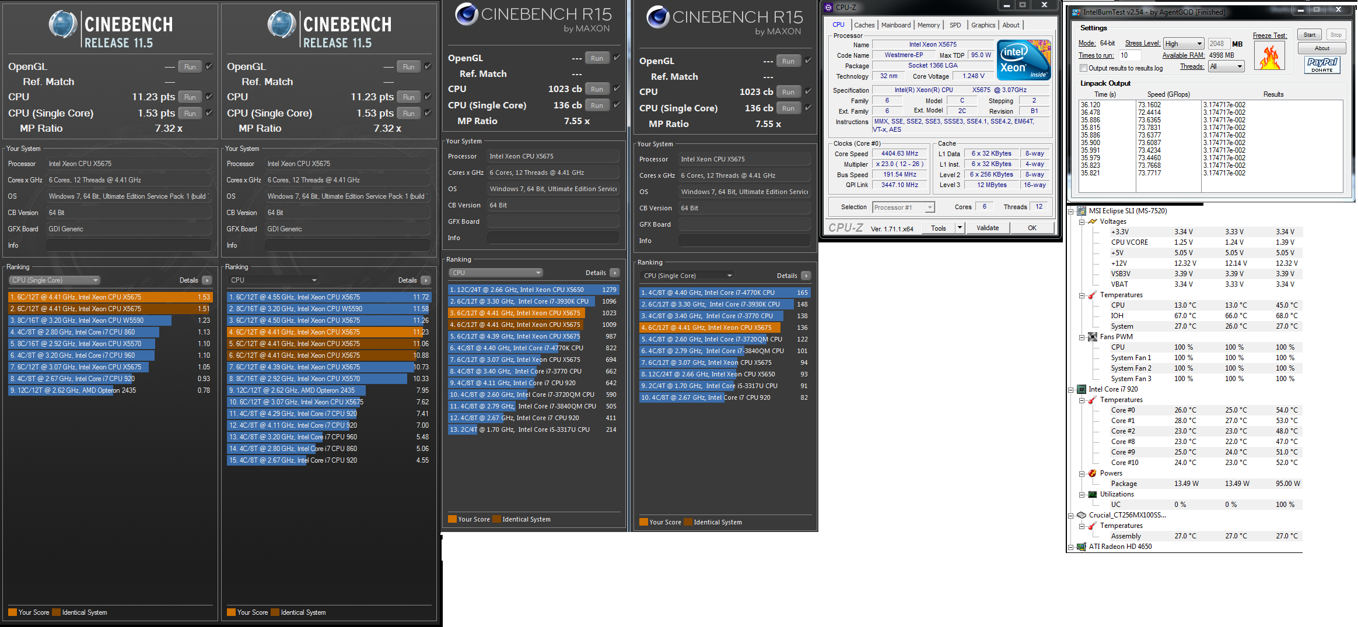The height and width of the screenshot is (627, 1358).
Task: Select ranking row '6C/12T @ 4.55 GHz' scoring 11.72
Action: point(329,297)
